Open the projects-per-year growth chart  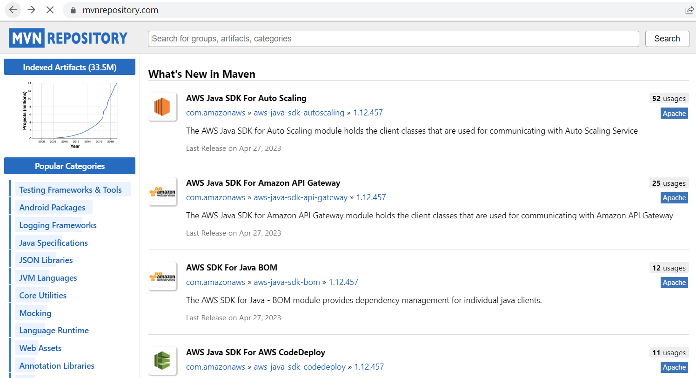click(x=70, y=115)
